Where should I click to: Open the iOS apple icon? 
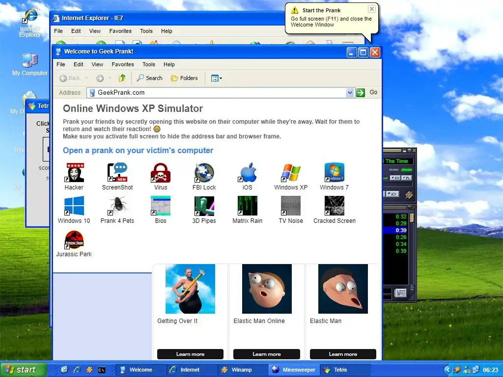[248, 176]
